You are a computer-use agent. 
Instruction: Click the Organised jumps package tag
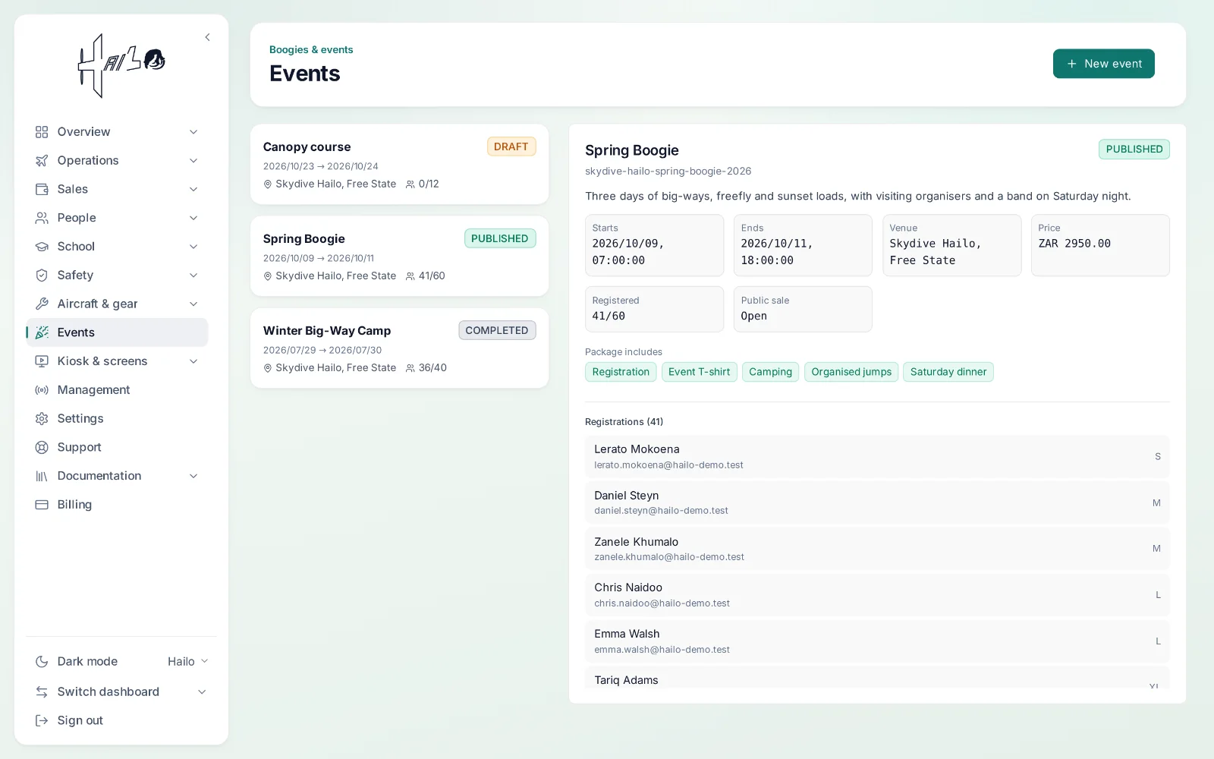point(851,372)
